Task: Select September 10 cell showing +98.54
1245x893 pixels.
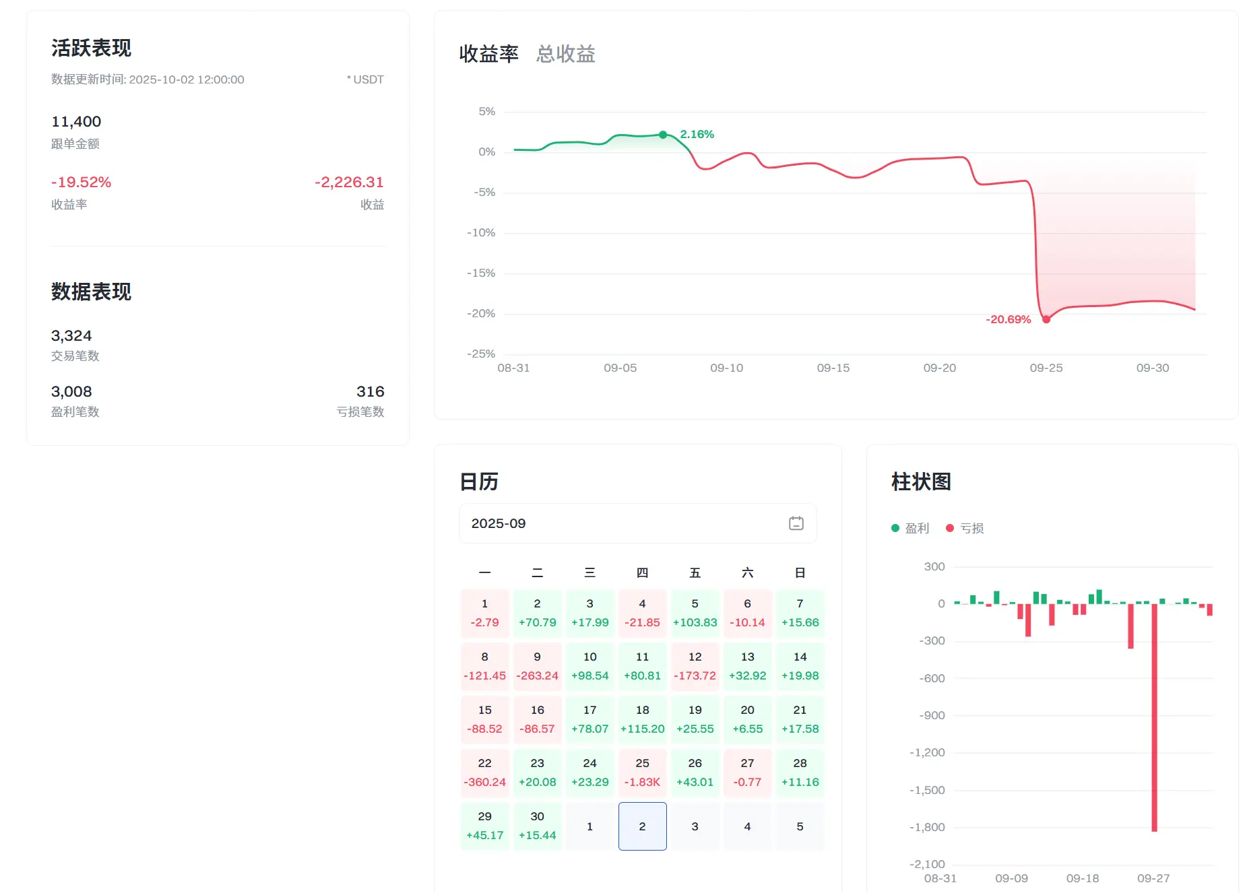Action: click(590, 667)
